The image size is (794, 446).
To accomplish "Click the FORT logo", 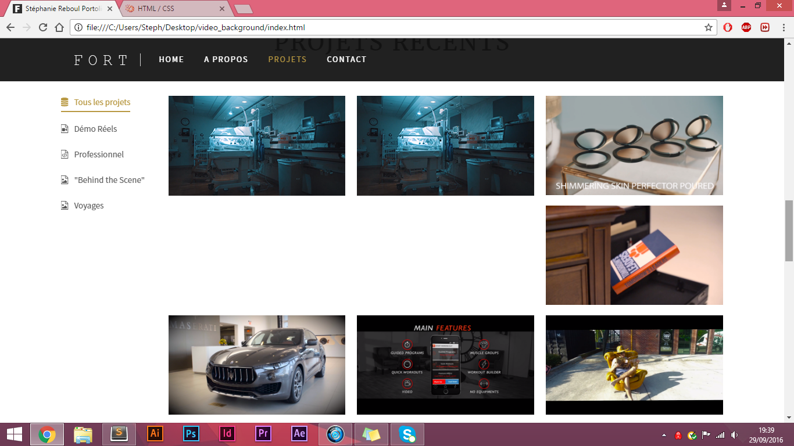I will click(101, 60).
